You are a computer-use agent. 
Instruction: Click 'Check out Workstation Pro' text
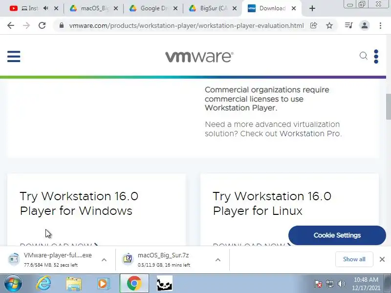(290, 133)
